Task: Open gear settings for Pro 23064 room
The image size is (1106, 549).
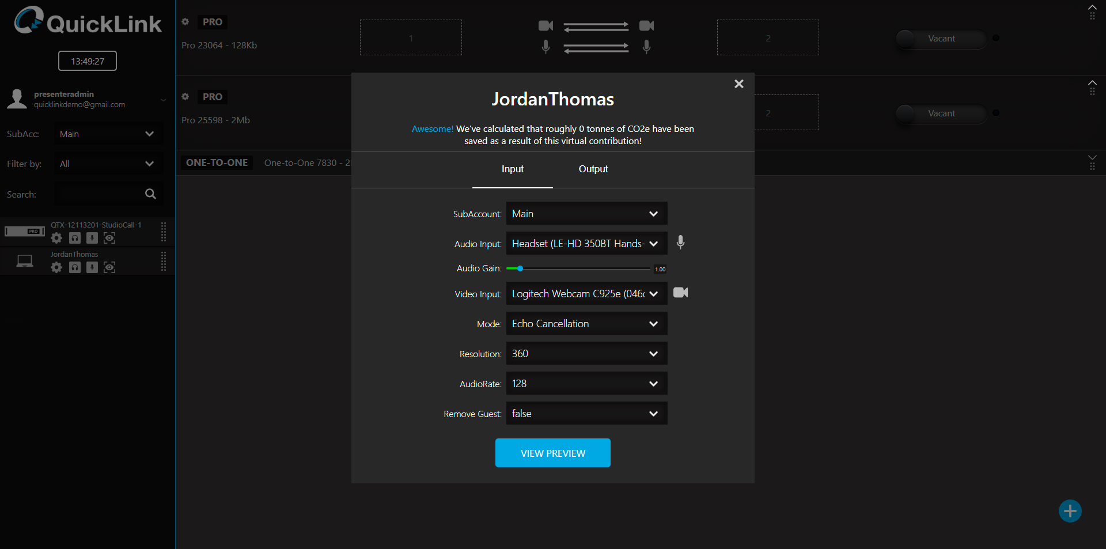Action: [185, 22]
